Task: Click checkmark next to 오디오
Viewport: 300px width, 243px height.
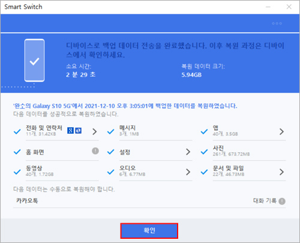Action: point(110,172)
